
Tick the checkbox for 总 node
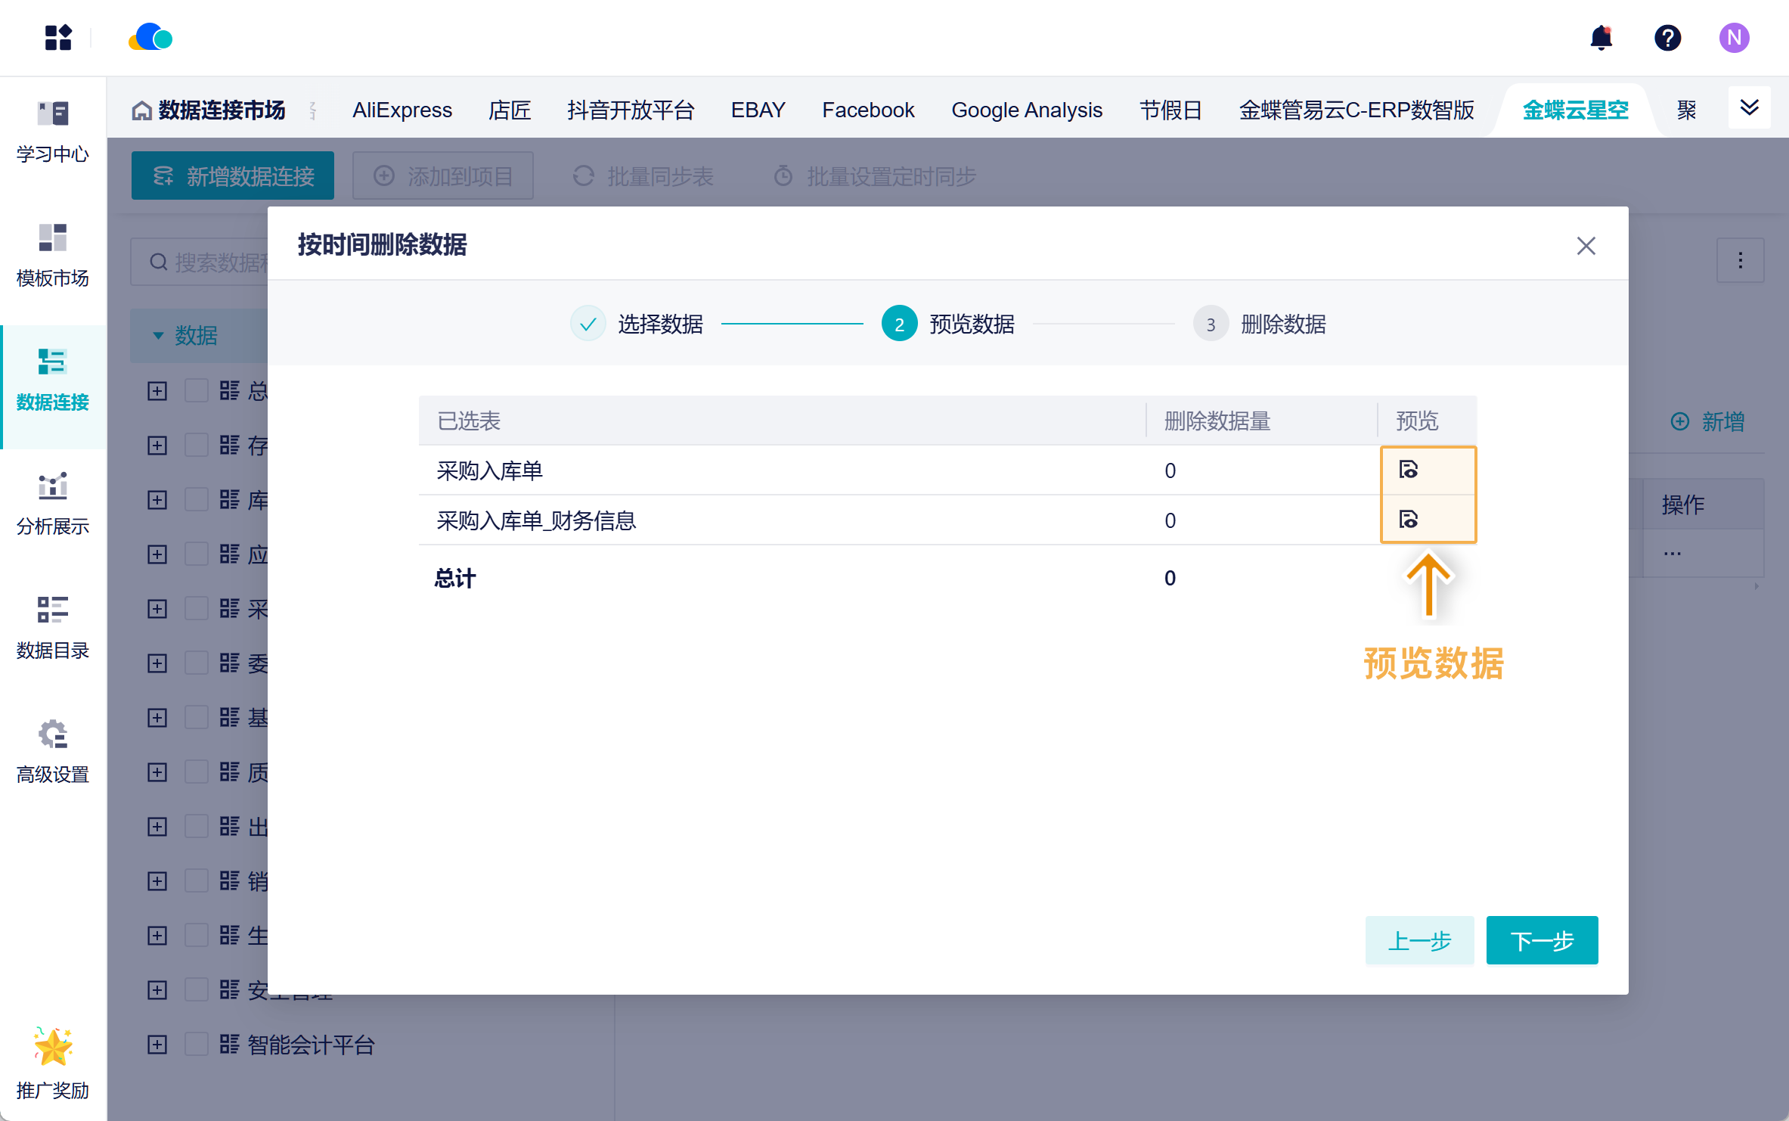click(x=197, y=391)
